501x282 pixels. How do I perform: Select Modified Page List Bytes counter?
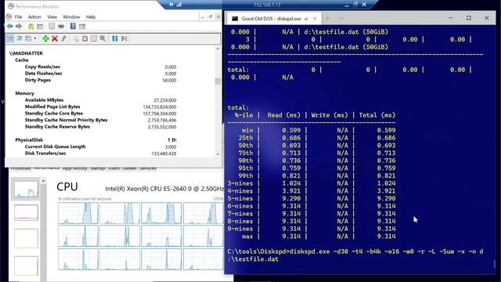click(52, 107)
